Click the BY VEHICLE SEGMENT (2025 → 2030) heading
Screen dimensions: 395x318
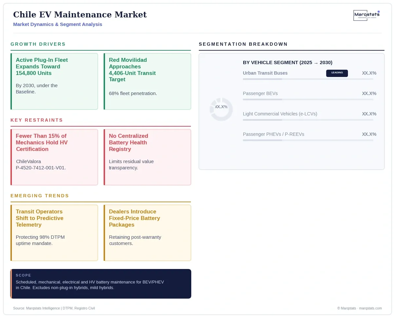coord(288,62)
